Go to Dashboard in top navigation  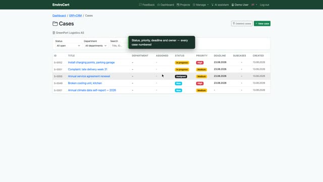coord(166,5)
